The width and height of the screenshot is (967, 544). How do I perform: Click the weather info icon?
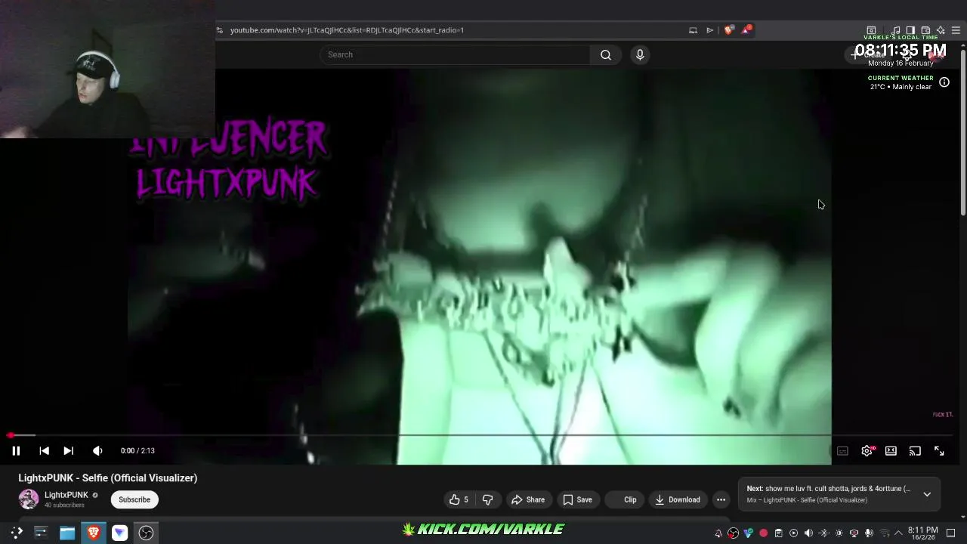pyautogui.click(x=944, y=82)
